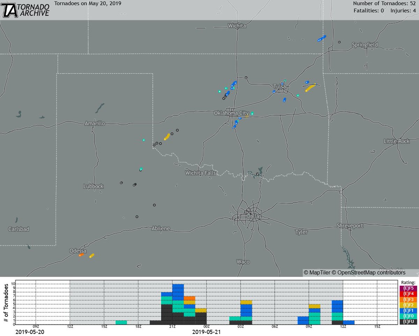Click the Number of Tornadoes: 52 text
419x336 pixels.
point(384,3)
